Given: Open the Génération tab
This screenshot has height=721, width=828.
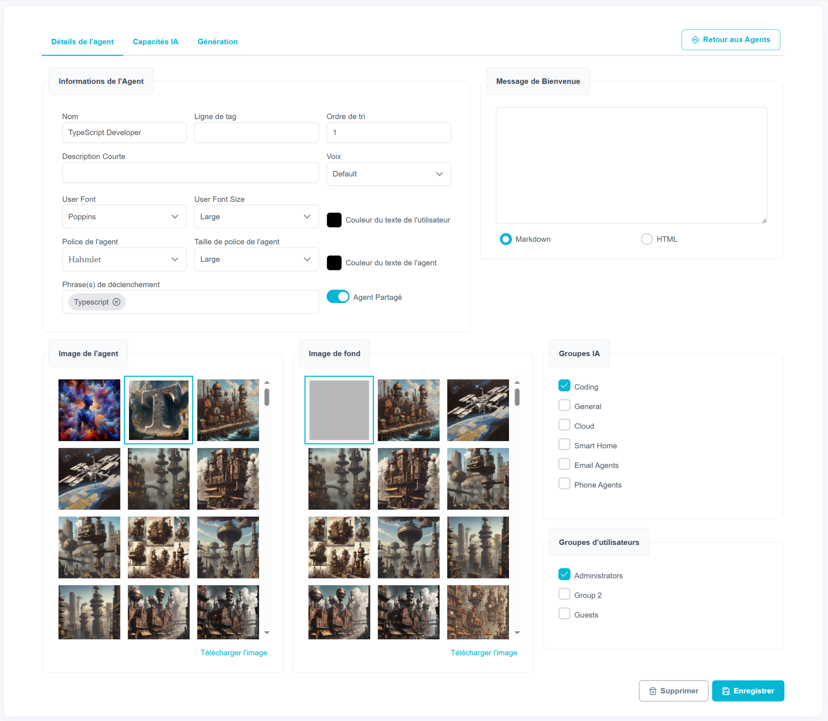Looking at the screenshot, I should 218,42.
